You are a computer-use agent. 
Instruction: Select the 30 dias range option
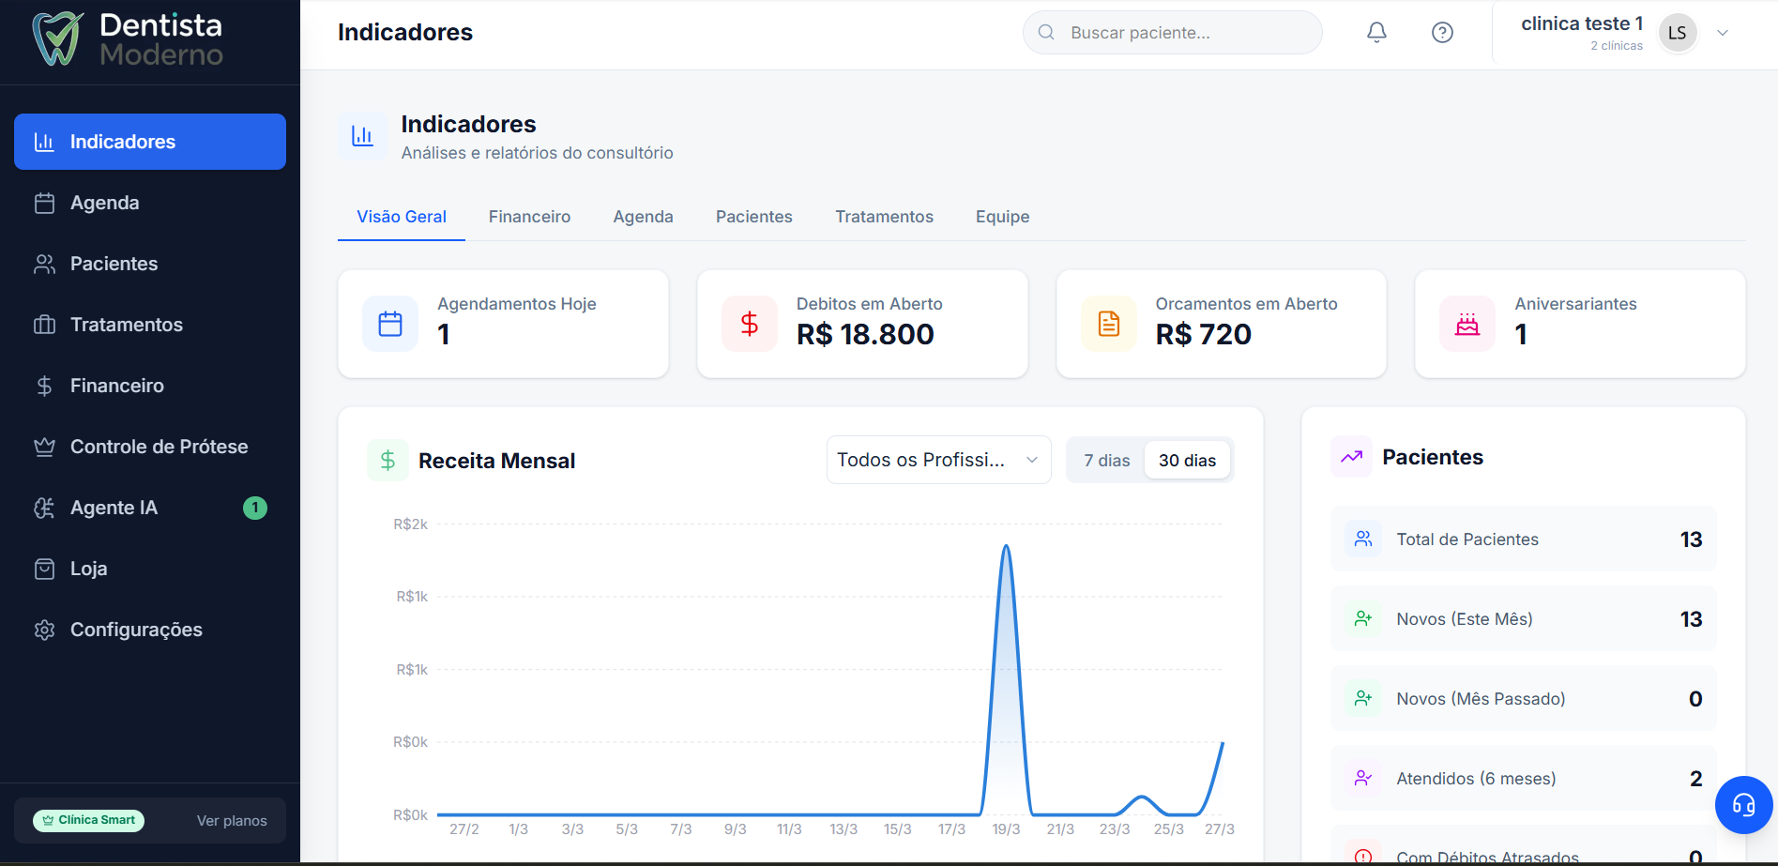(x=1187, y=461)
